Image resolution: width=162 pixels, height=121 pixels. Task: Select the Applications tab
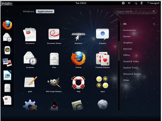[45, 11]
